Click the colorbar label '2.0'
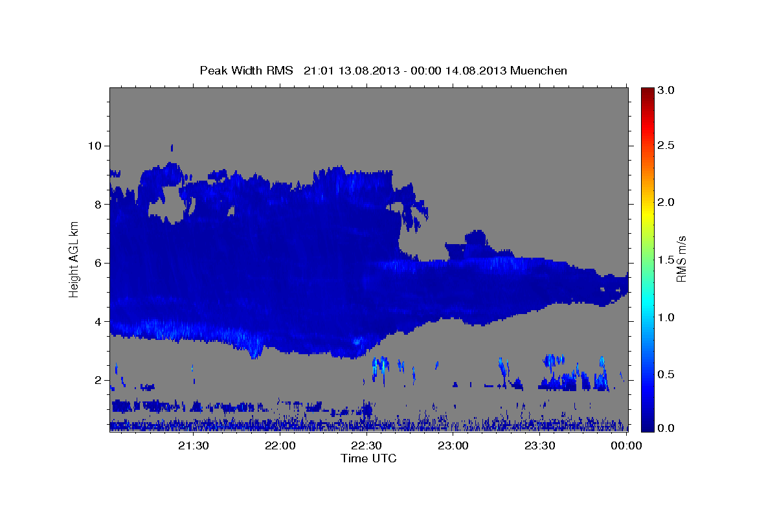 [x=666, y=203]
